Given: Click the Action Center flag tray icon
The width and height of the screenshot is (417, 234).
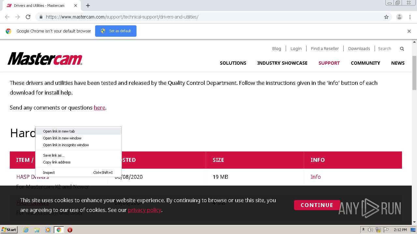Looking at the screenshot, I should pos(385,230).
